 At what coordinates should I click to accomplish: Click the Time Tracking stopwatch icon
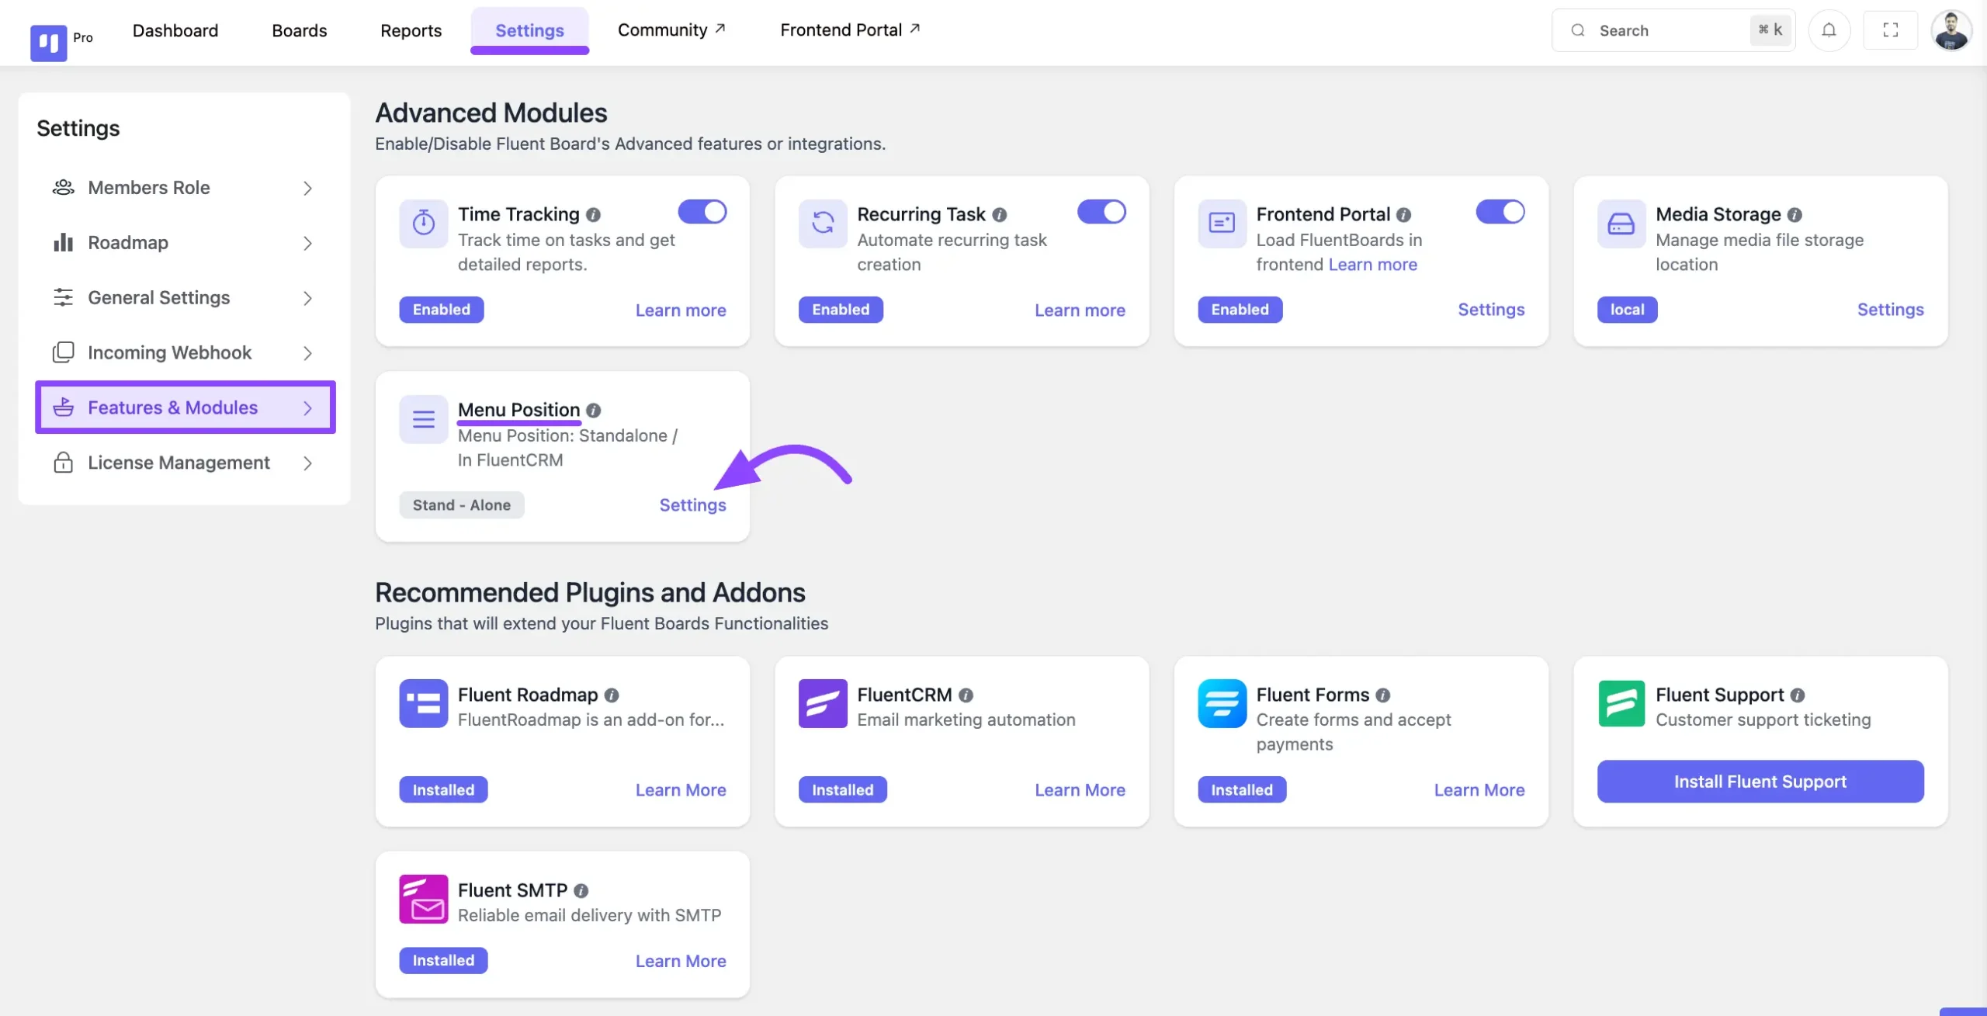(x=424, y=224)
